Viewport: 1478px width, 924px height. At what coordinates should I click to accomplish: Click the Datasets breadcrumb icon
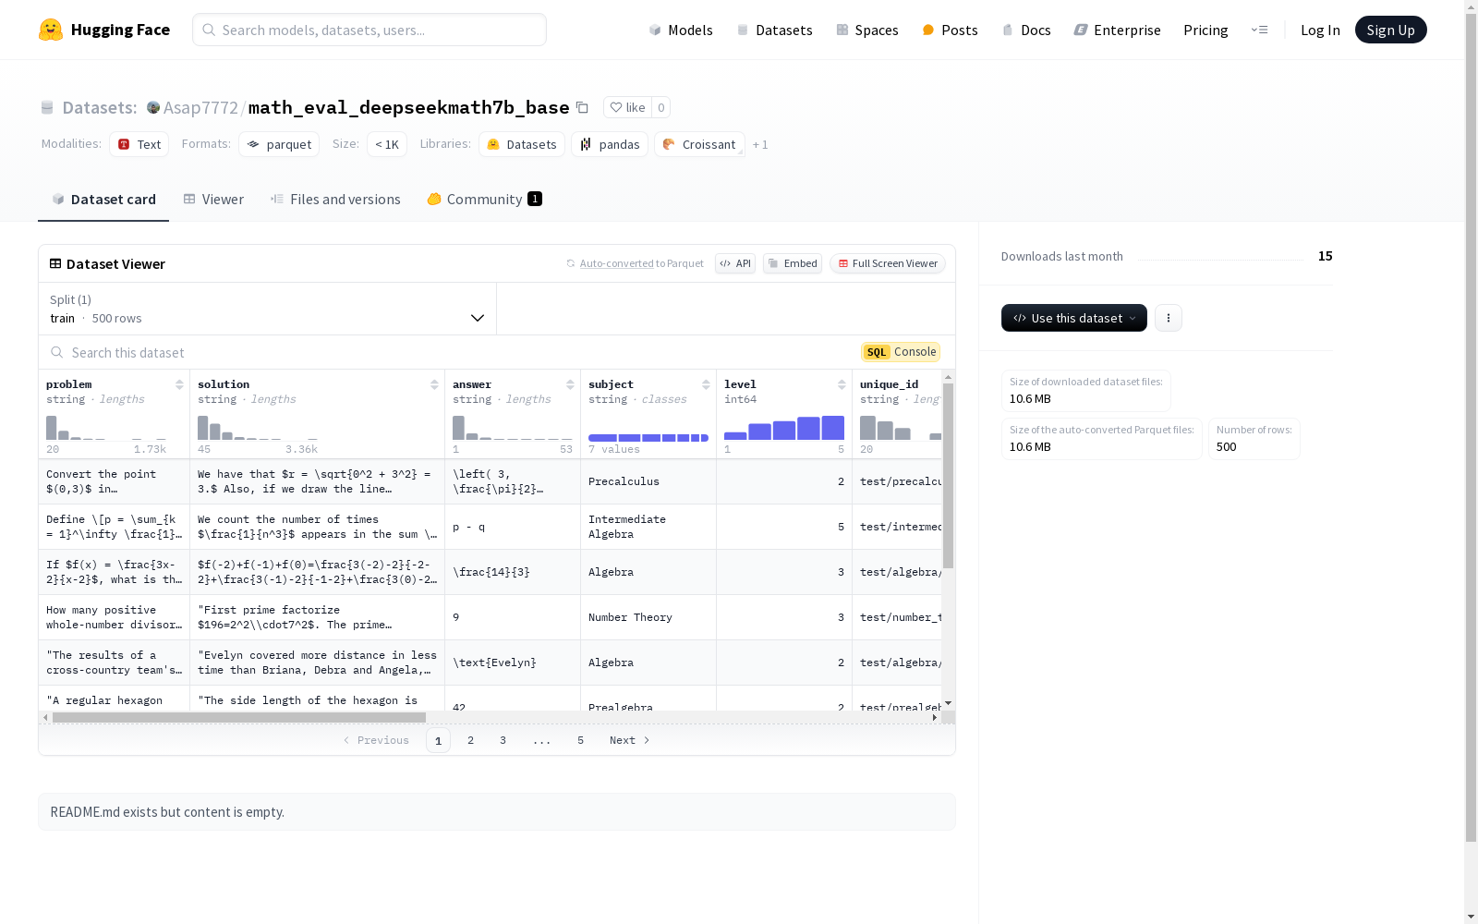tap(47, 107)
